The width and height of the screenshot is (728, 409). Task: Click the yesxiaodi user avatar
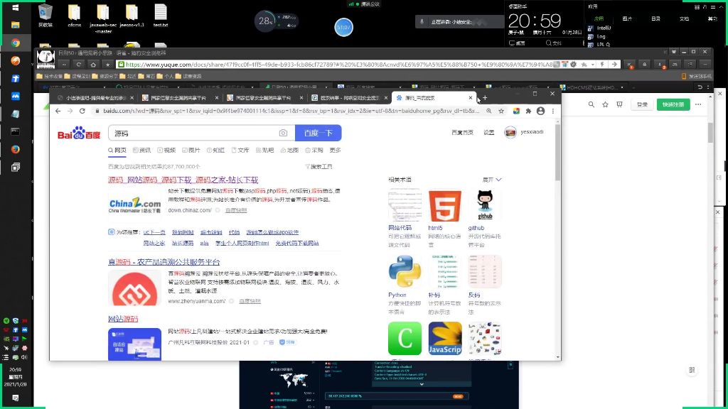click(x=510, y=133)
